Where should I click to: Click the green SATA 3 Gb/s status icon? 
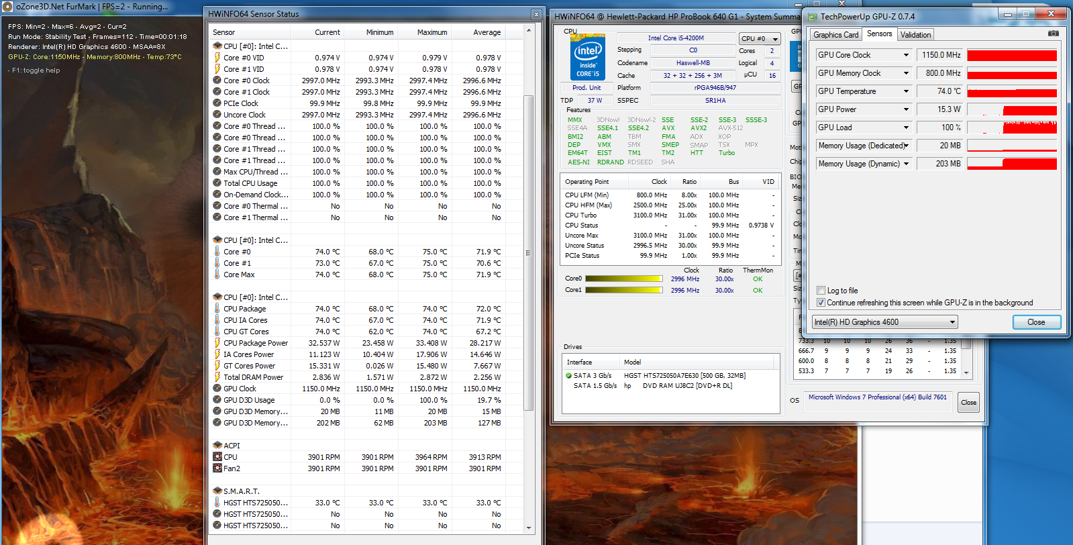(x=568, y=376)
